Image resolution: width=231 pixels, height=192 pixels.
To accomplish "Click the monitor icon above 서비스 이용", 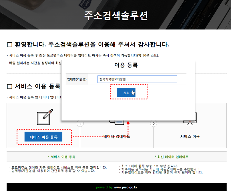I will [x=190, y=119].
